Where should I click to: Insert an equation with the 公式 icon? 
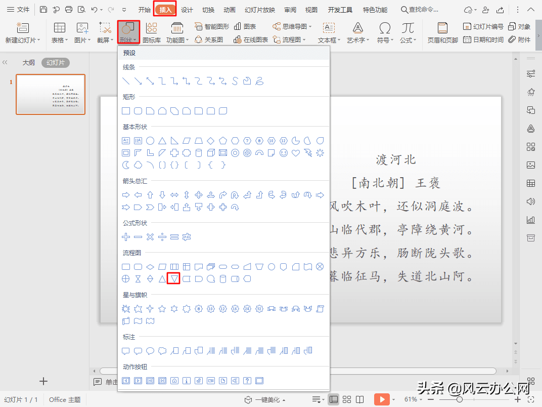[x=408, y=30]
